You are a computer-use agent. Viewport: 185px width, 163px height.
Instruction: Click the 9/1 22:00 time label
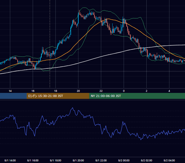[x=101, y=160]
